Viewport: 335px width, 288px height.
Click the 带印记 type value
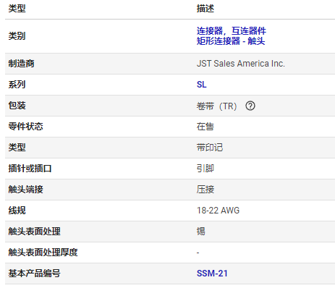coord(210,148)
